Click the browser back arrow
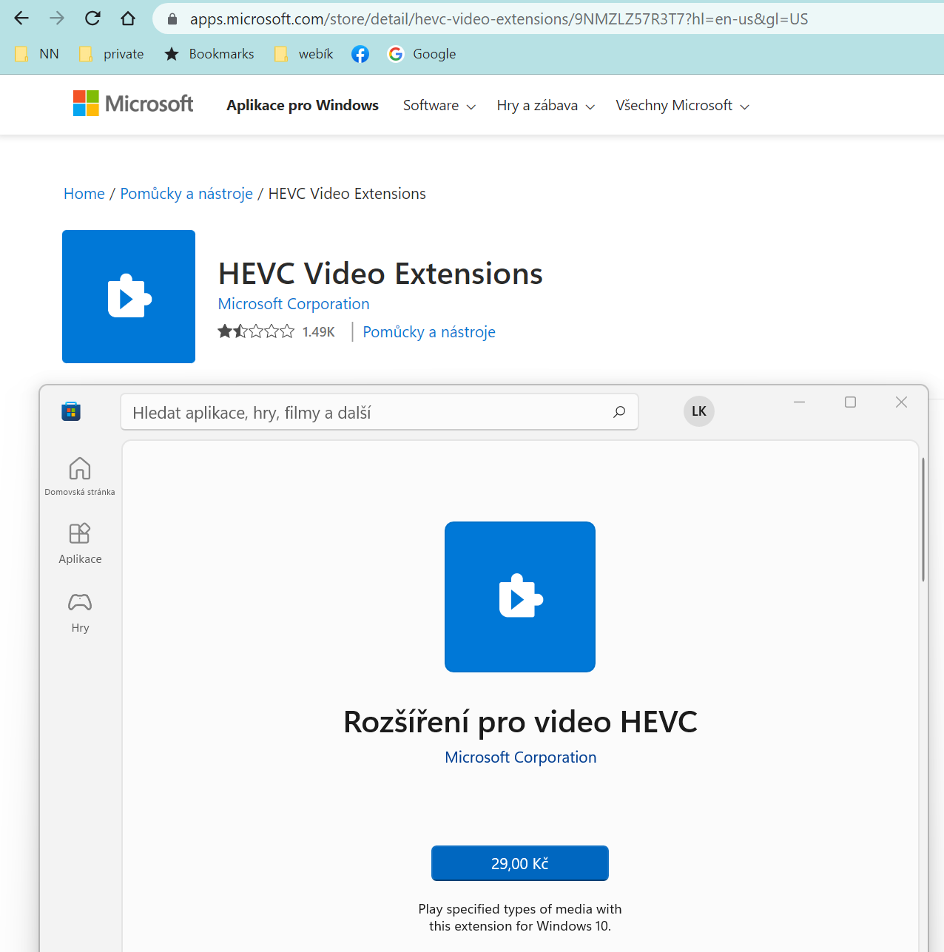This screenshot has height=952, width=944. click(21, 18)
